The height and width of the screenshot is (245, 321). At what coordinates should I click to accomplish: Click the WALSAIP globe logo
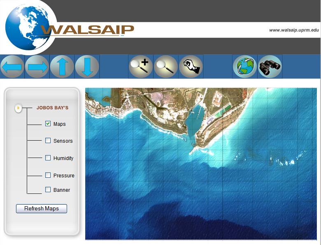coord(28,28)
